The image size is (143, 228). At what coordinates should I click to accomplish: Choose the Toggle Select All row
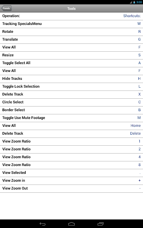point(71,63)
